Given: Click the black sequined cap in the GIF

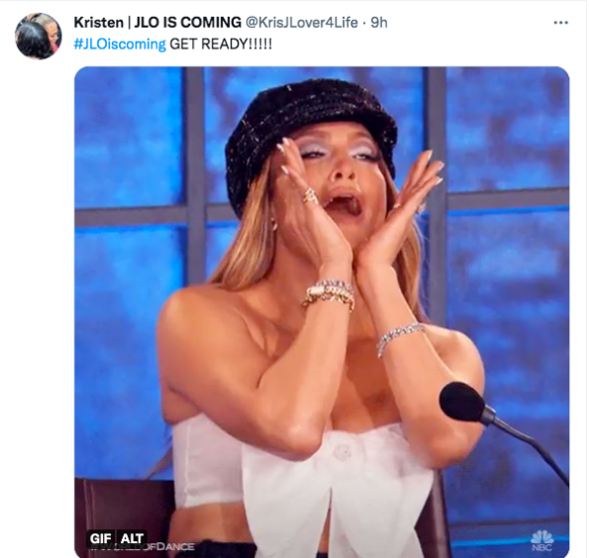Looking at the screenshot, I should (310, 128).
